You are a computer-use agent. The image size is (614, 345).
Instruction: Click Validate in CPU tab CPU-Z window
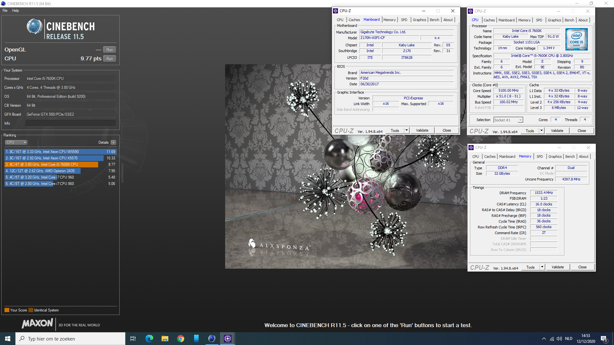click(x=557, y=131)
